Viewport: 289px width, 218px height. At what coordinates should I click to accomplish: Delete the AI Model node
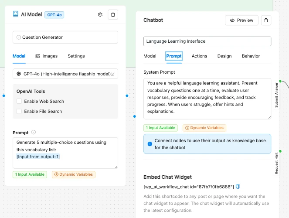113,14
